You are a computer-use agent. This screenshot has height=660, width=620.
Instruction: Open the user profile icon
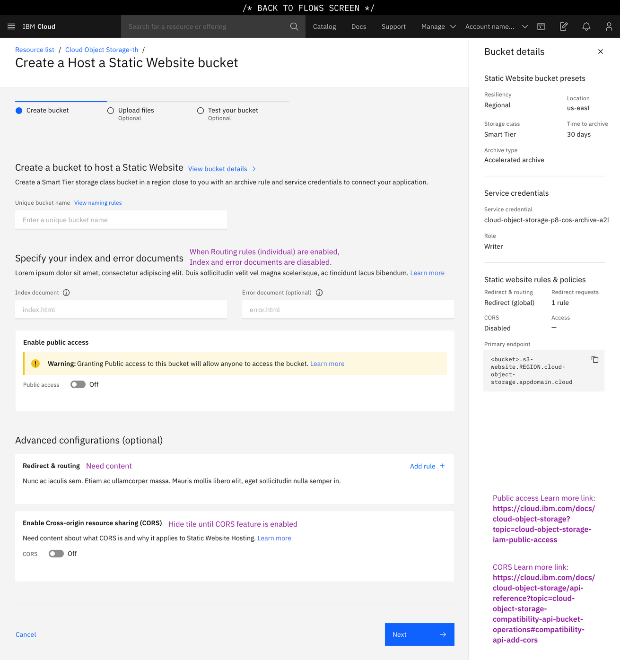(x=609, y=26)
